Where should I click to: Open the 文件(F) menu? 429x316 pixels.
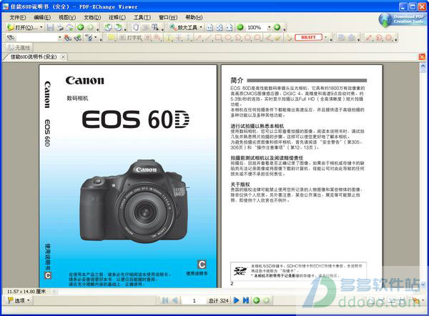(x=17, y=17)
